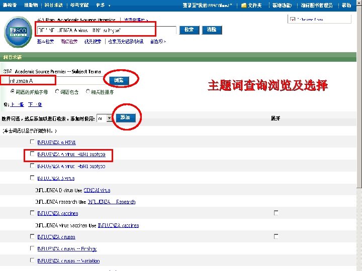
Task: Go to the 下一项 next page link
Action: pyautogui.click(x=35, y=104)
